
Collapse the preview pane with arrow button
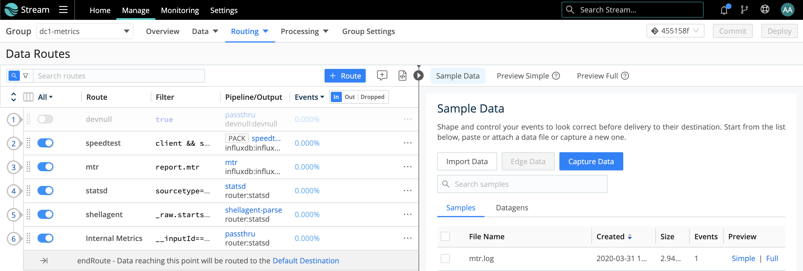[418, 75]
